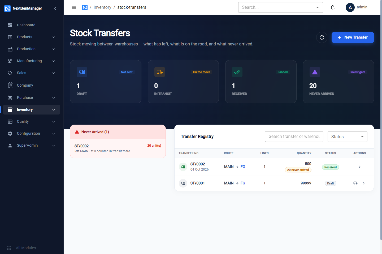Click the Production factory icon
This screenshot has height=254, width=382.
click(x=10, y=49)
